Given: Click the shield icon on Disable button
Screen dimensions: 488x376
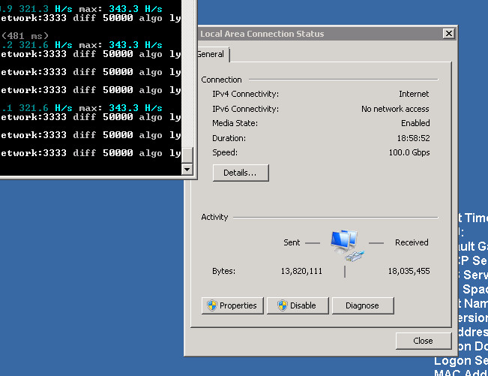Looking at the screenshot, I should (282, 305).
